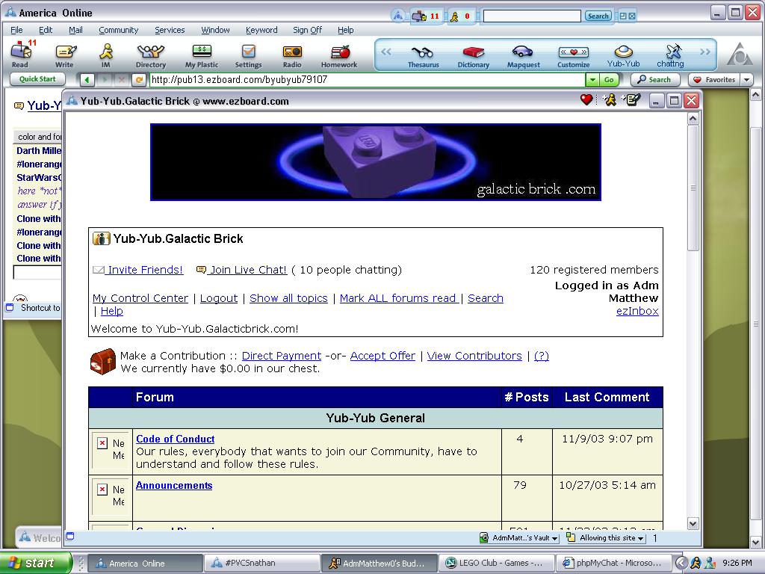Viewport: 765px width, 574px height.
Task: Show more shortcut icons with right chevrons
Action: [705, 52]
